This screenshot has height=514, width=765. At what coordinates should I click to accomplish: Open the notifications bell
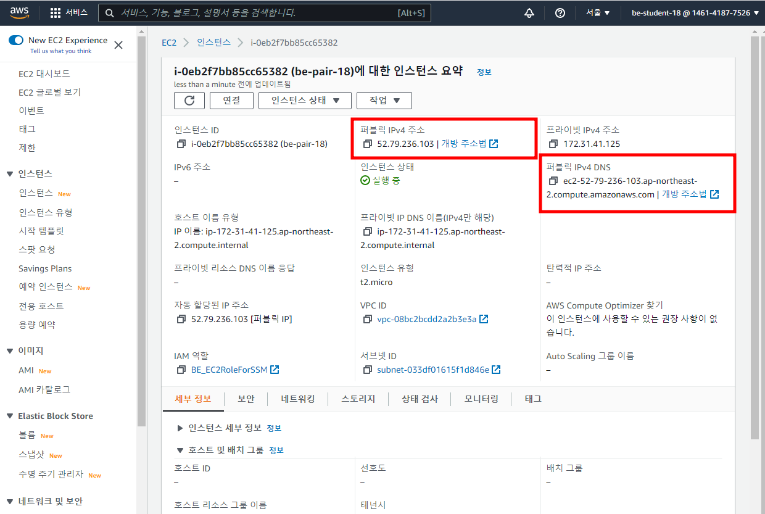[529, 13]
